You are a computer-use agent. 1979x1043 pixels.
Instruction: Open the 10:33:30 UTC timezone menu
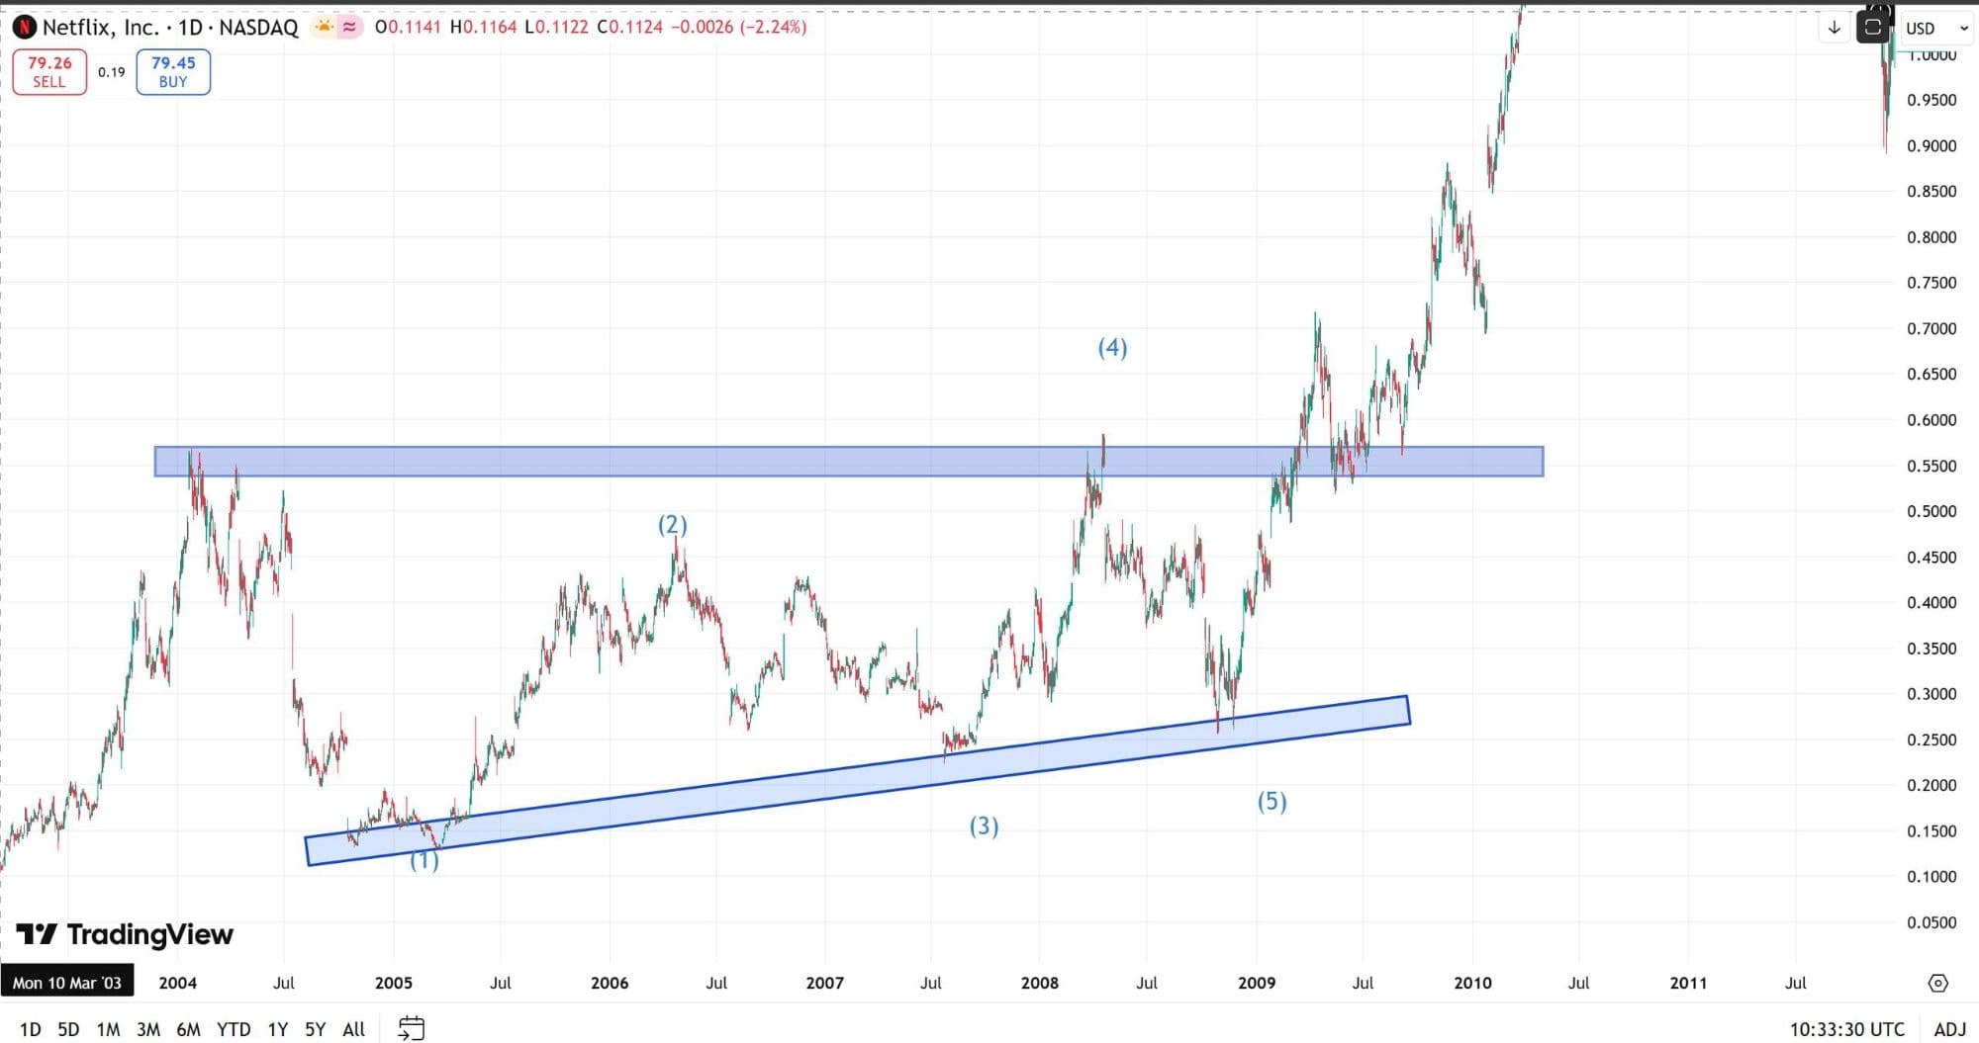click(x=1846, y=1029)
